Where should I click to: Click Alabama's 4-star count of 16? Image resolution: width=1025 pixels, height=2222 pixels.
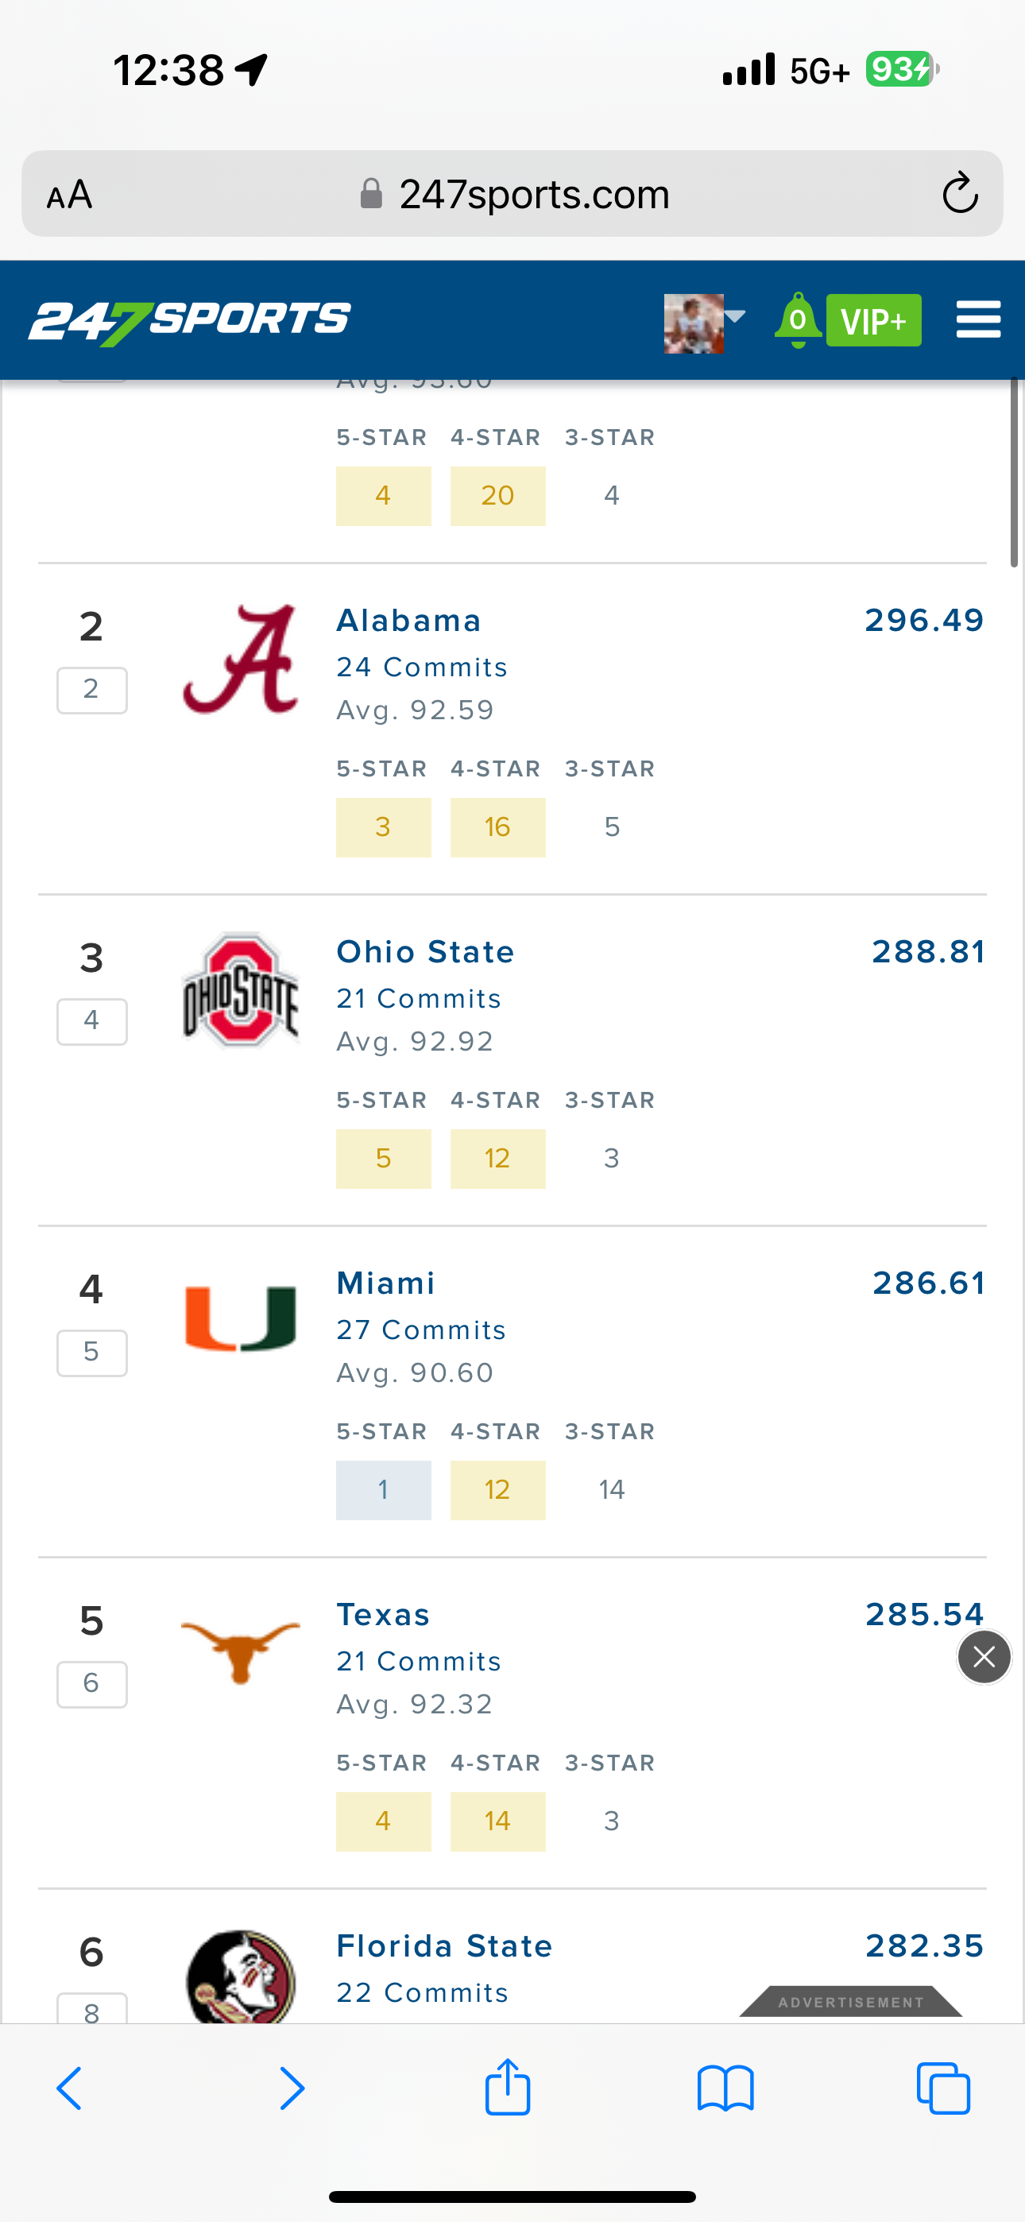(x=497, y=827)
